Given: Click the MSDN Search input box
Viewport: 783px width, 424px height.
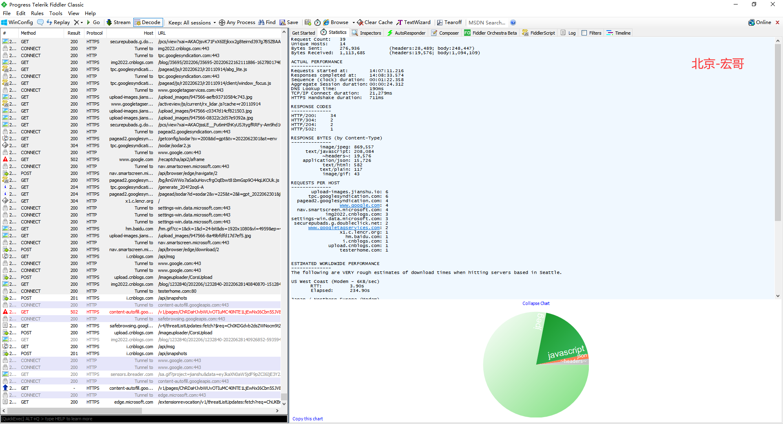Looking at the screenshot, I should pyautogui.click(x=487, y=22).
